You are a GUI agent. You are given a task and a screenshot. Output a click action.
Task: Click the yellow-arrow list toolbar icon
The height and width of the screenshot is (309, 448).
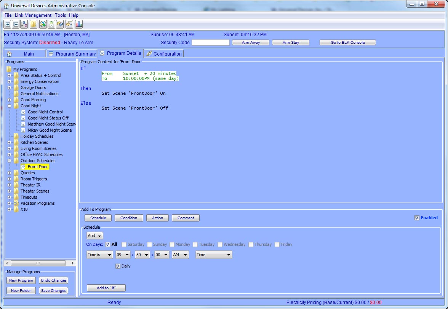tap(69, 24)
